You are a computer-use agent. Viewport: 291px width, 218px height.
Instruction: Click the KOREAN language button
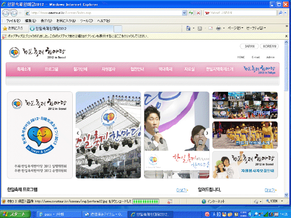pos(269,47)
